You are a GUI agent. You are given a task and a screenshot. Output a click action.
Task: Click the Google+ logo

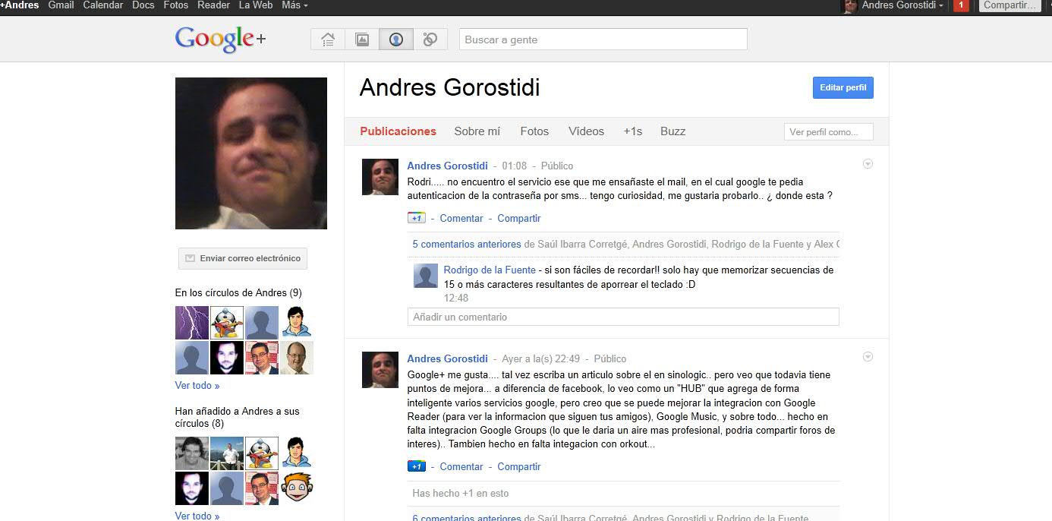tap(220, 39)
